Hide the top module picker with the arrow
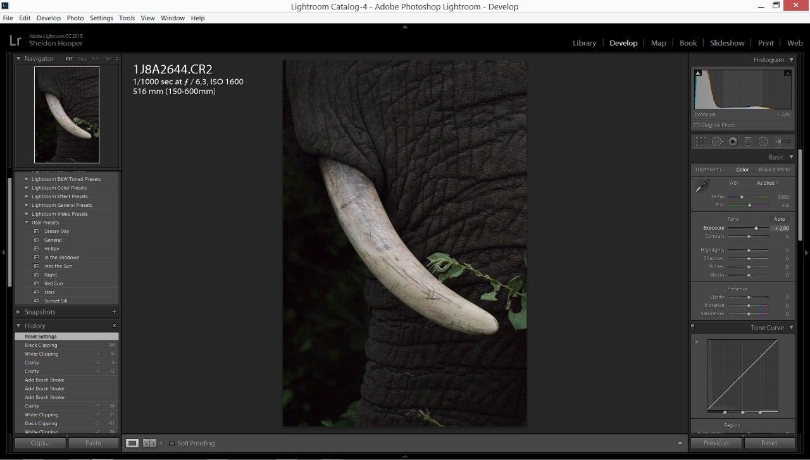This screenshot has width=810, height=460. pyautogui.click(x=405, y=27)
